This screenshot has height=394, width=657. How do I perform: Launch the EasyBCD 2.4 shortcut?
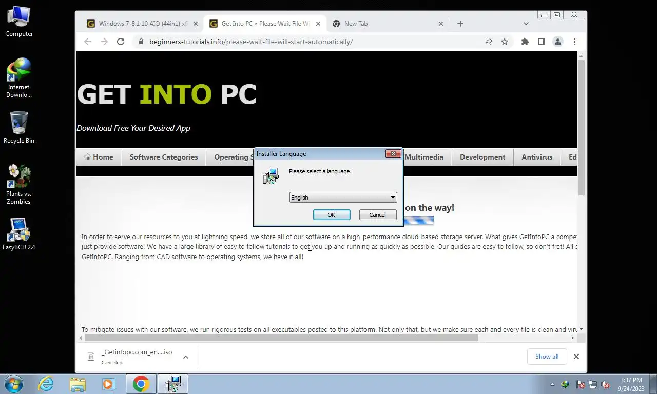[x=19, y=234]
